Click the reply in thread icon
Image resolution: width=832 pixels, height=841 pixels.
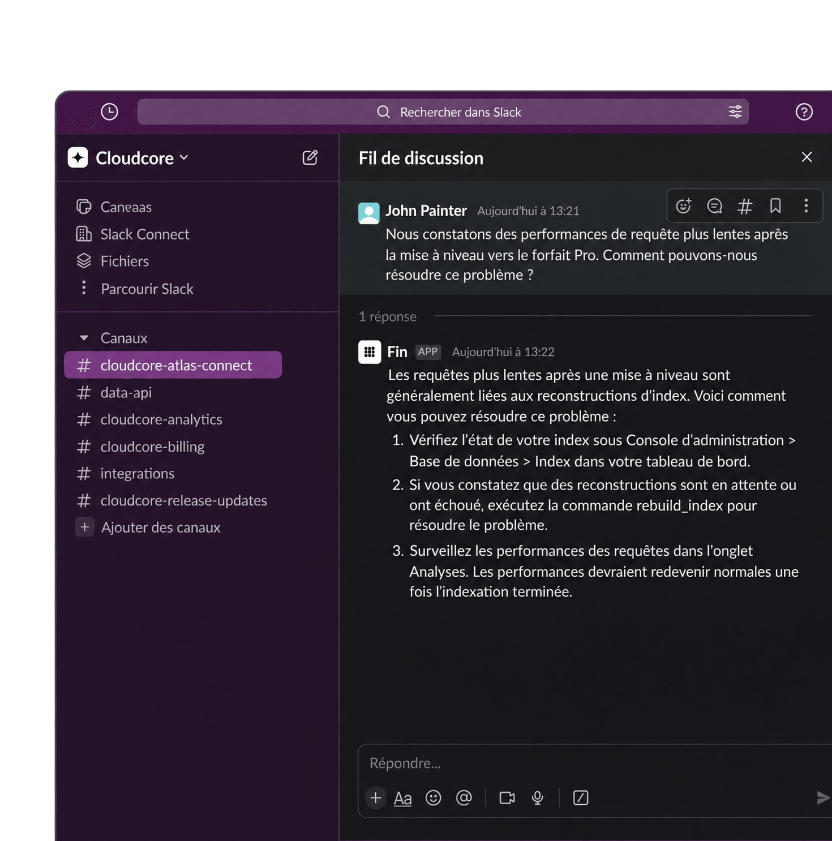(x=715, y=205)
